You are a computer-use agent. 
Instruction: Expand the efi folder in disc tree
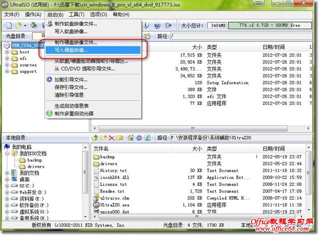click(x=7, y=58)
